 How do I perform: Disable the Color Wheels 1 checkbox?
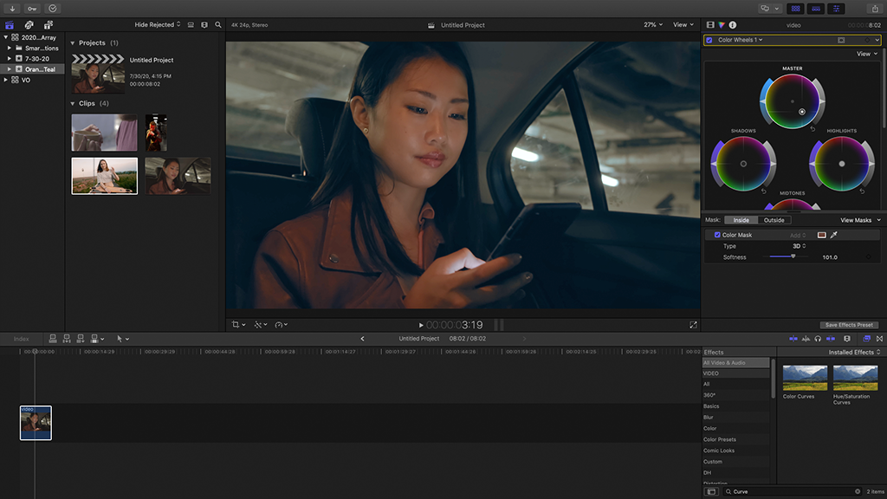[x=709, y=40]
